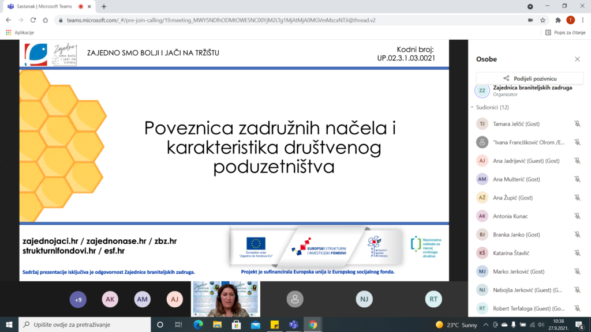Image resolution: width=591 pixels, height=332 pixels.
Task: Toggle mute icon for Katarina Štavlić
Action: coord(577,253)
